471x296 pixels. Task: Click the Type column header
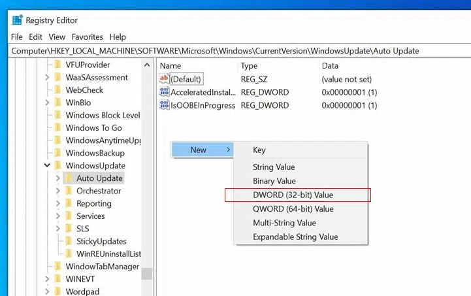[249, 66]
